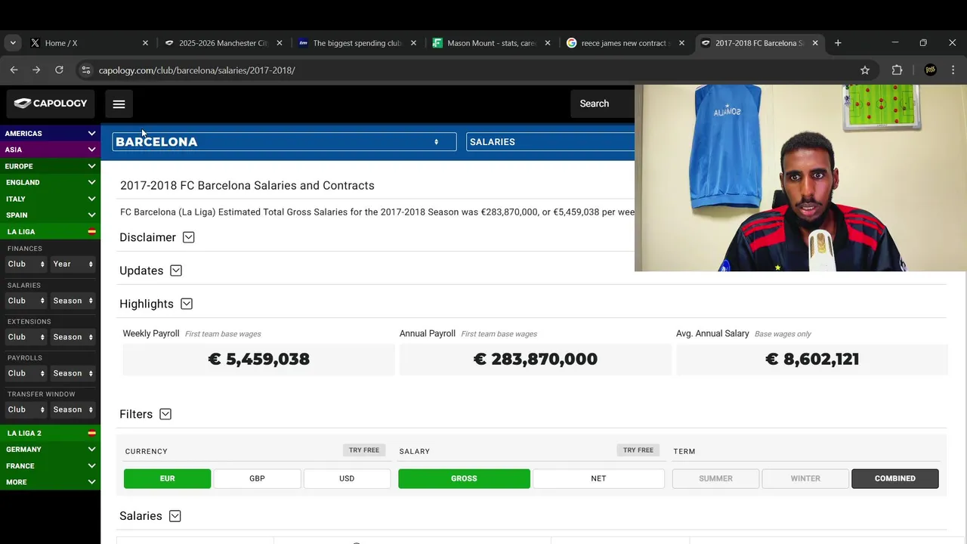
Task: Open the SALARIES page selector dropdown
Action: point(550,142)
